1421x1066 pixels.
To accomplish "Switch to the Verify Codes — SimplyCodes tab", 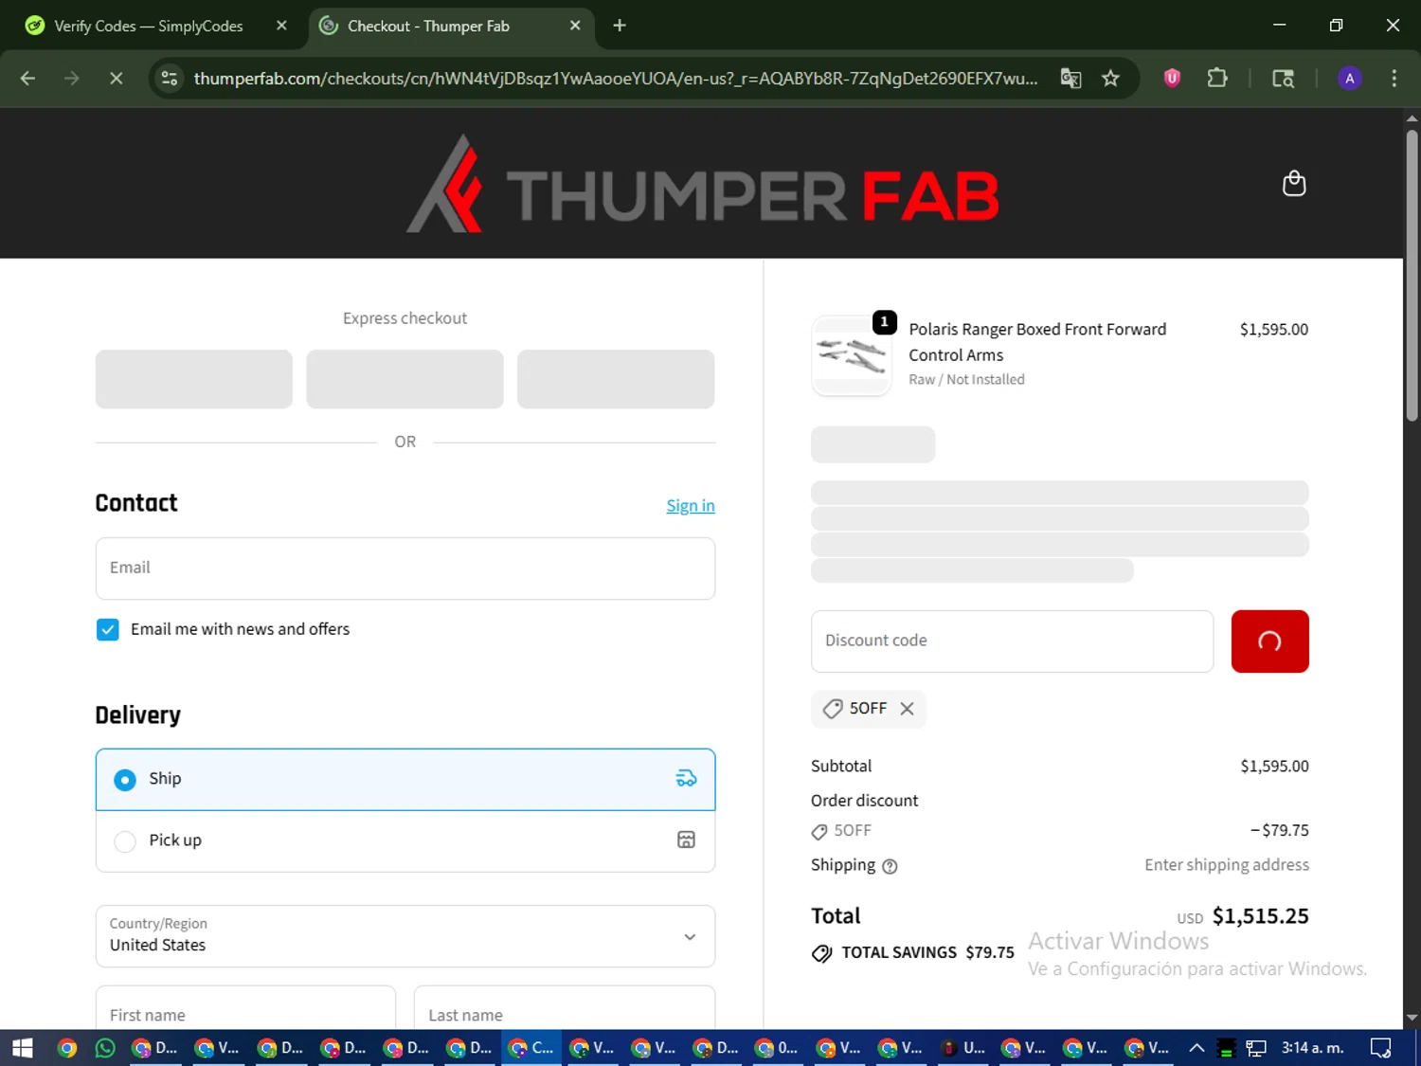I will click(x=148, y=26).
